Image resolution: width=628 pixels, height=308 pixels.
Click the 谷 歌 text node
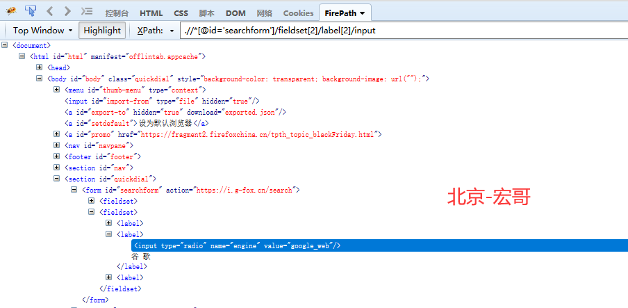click(141, 257)
